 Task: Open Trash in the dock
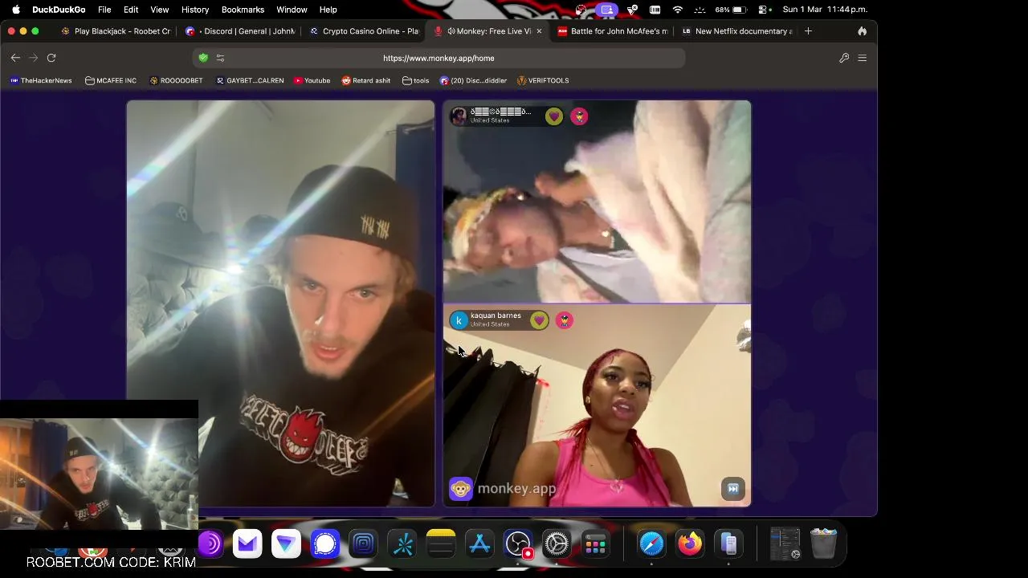click(x=823, y=543)
